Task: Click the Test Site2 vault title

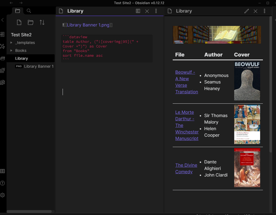Action: (x=21, y=35)
